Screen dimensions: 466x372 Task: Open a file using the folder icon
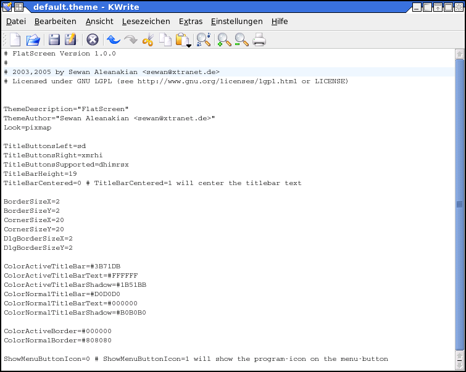coord(33,39)
